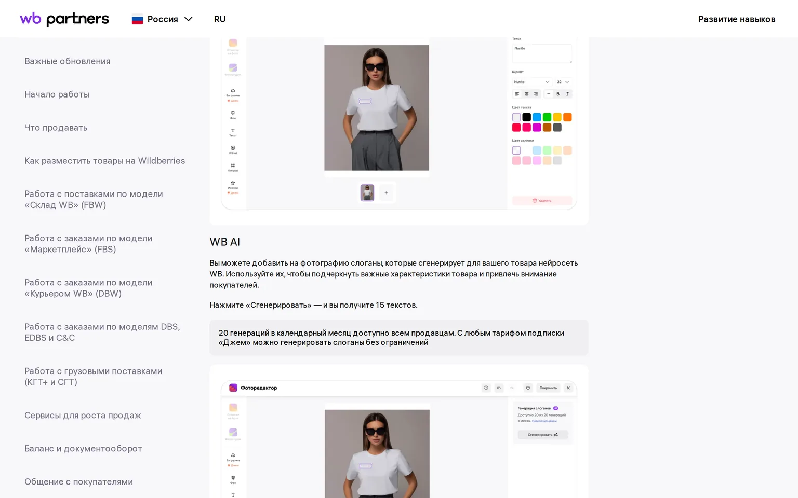Select the align left icon
Viewport: 798px width, 498px height.
(517, 94)
